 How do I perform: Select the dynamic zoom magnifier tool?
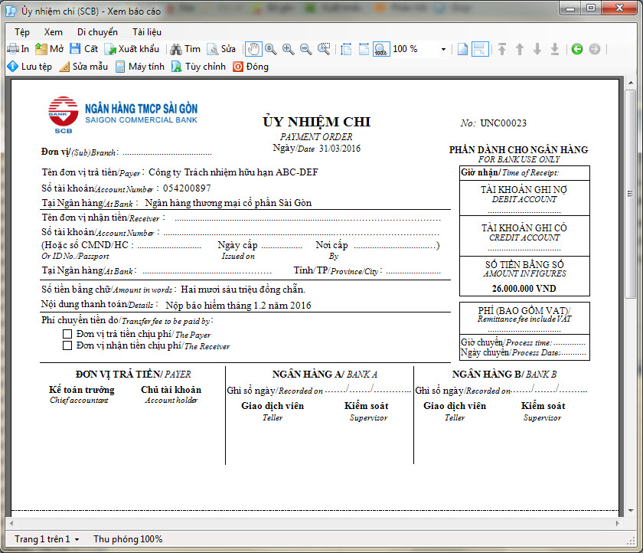(x=271, y=49)
